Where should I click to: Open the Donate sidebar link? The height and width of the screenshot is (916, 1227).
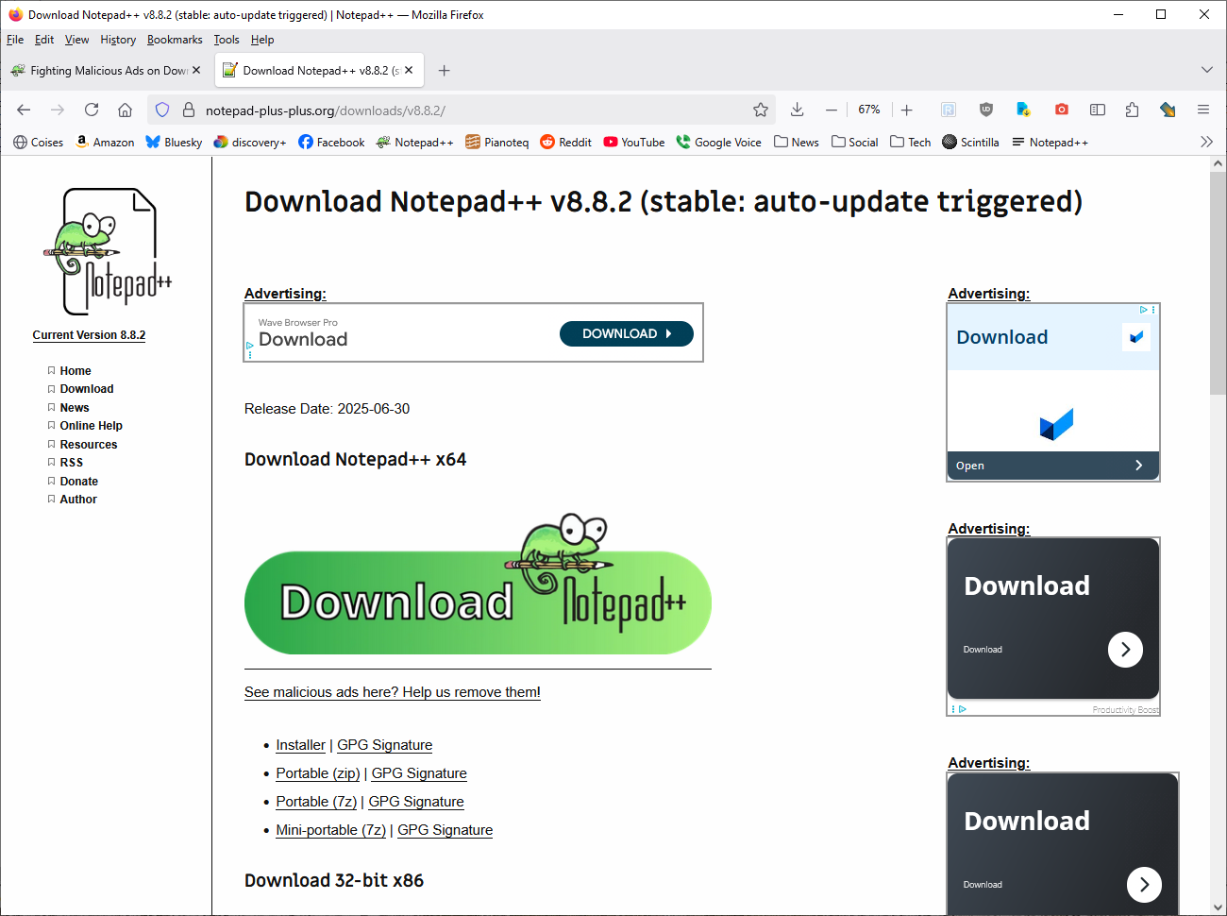pos(79,482)
